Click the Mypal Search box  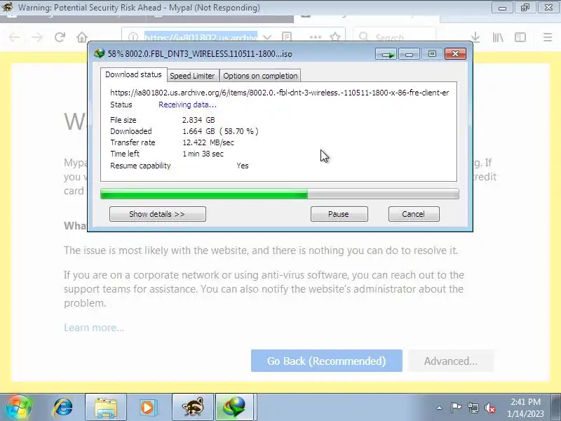395,37
